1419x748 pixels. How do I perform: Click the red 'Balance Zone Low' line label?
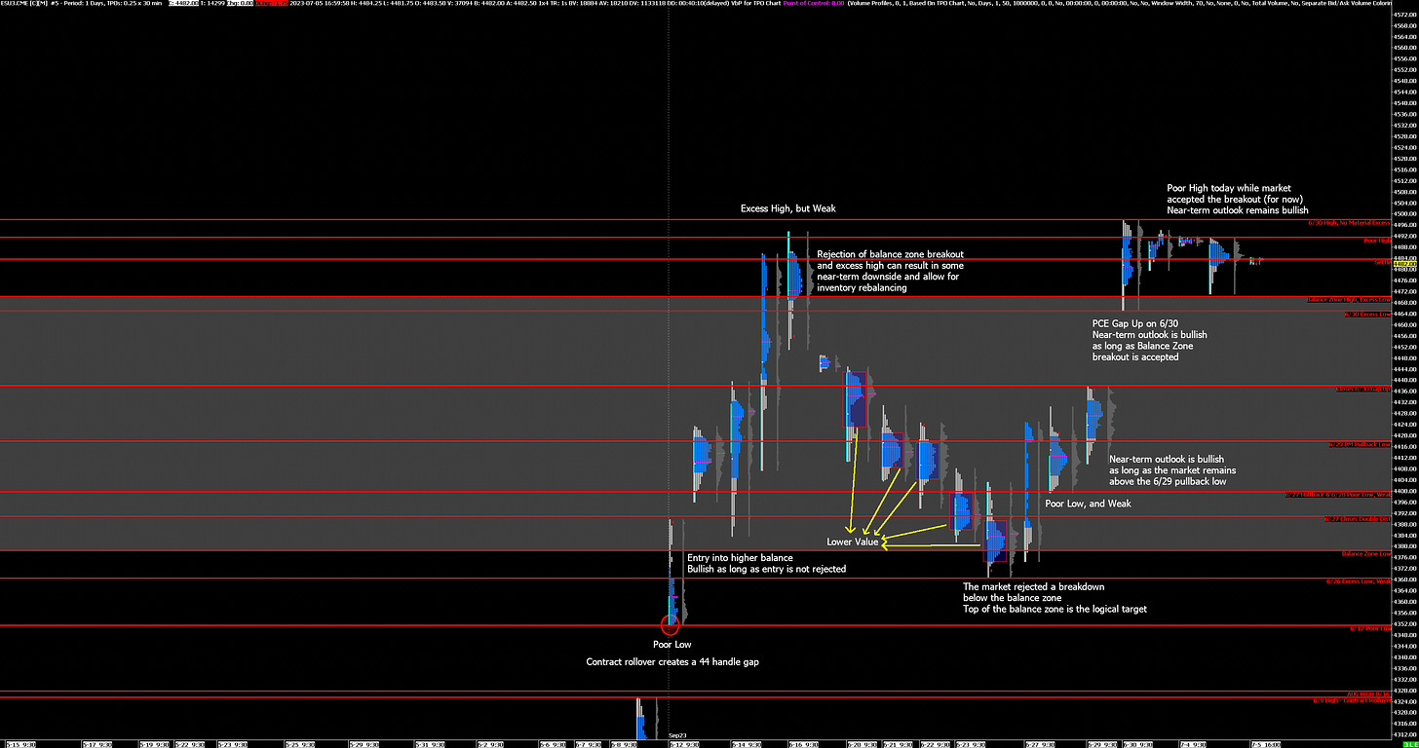[x=1366, y=554]
